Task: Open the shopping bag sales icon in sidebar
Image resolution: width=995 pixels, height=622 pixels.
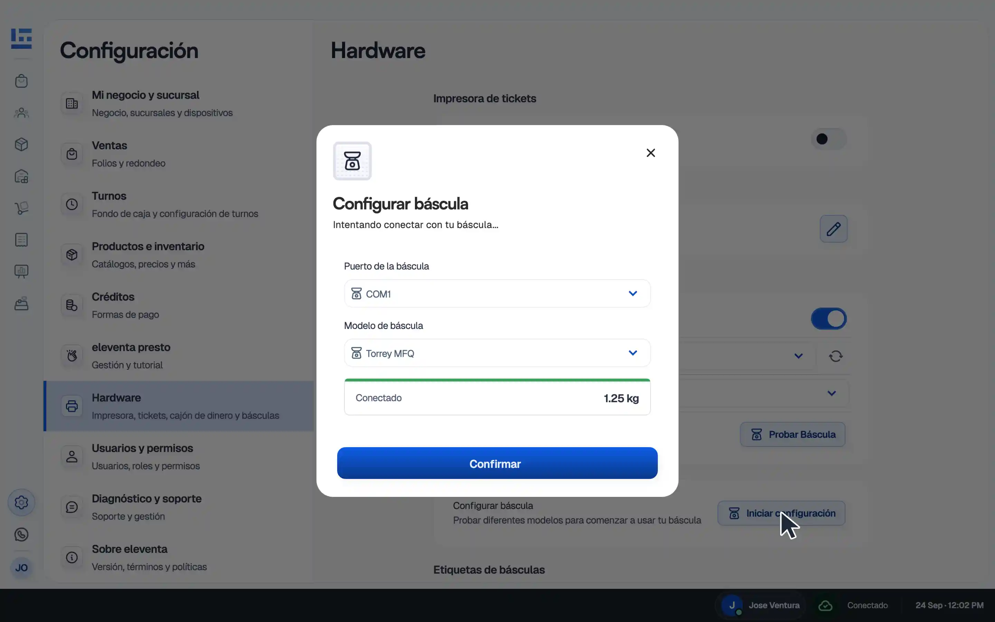Action: pyautogui.click(x=21, y=81)
